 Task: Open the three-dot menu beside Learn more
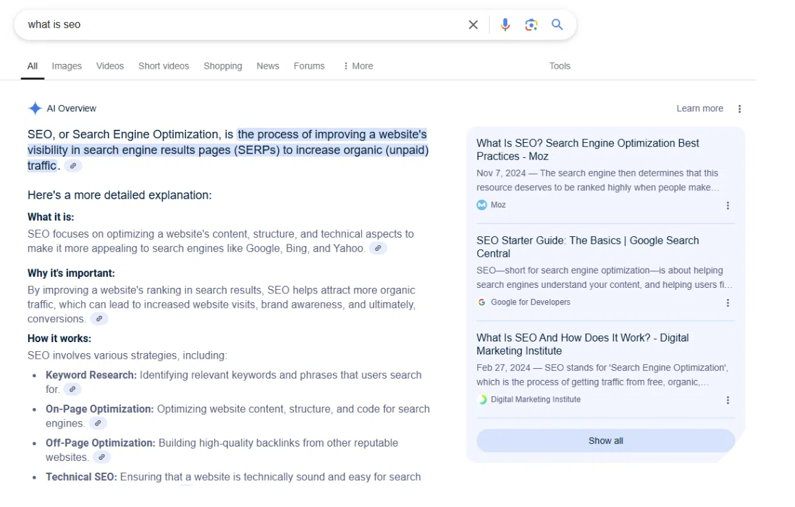click(x=739, y=109)
